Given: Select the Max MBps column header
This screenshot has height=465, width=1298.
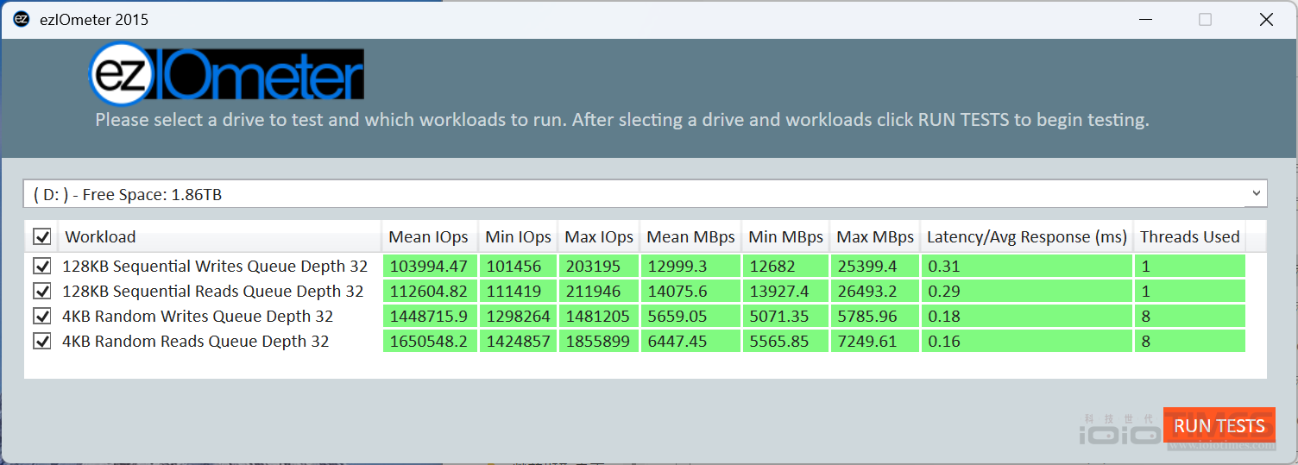Looking at the screenshot, I should point(874,237).
